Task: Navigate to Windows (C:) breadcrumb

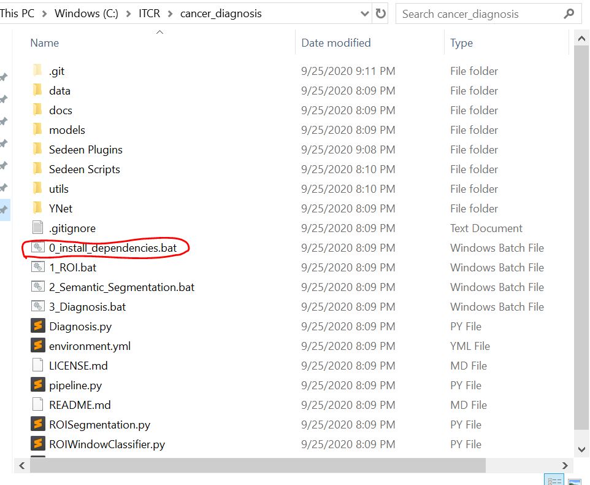Action: (86, 13)
